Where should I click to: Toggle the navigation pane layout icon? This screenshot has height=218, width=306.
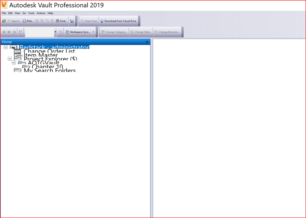[21, 32]
